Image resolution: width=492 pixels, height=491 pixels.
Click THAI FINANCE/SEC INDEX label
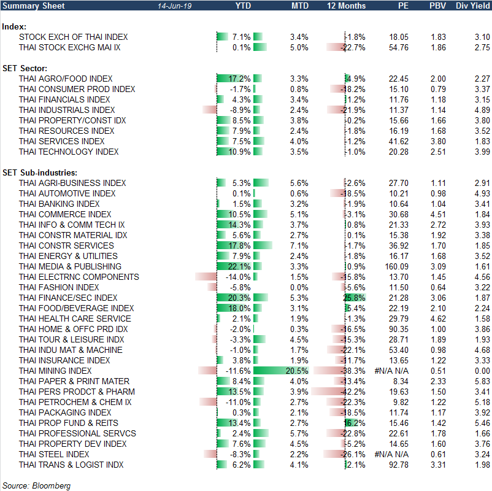pos(67,298)
